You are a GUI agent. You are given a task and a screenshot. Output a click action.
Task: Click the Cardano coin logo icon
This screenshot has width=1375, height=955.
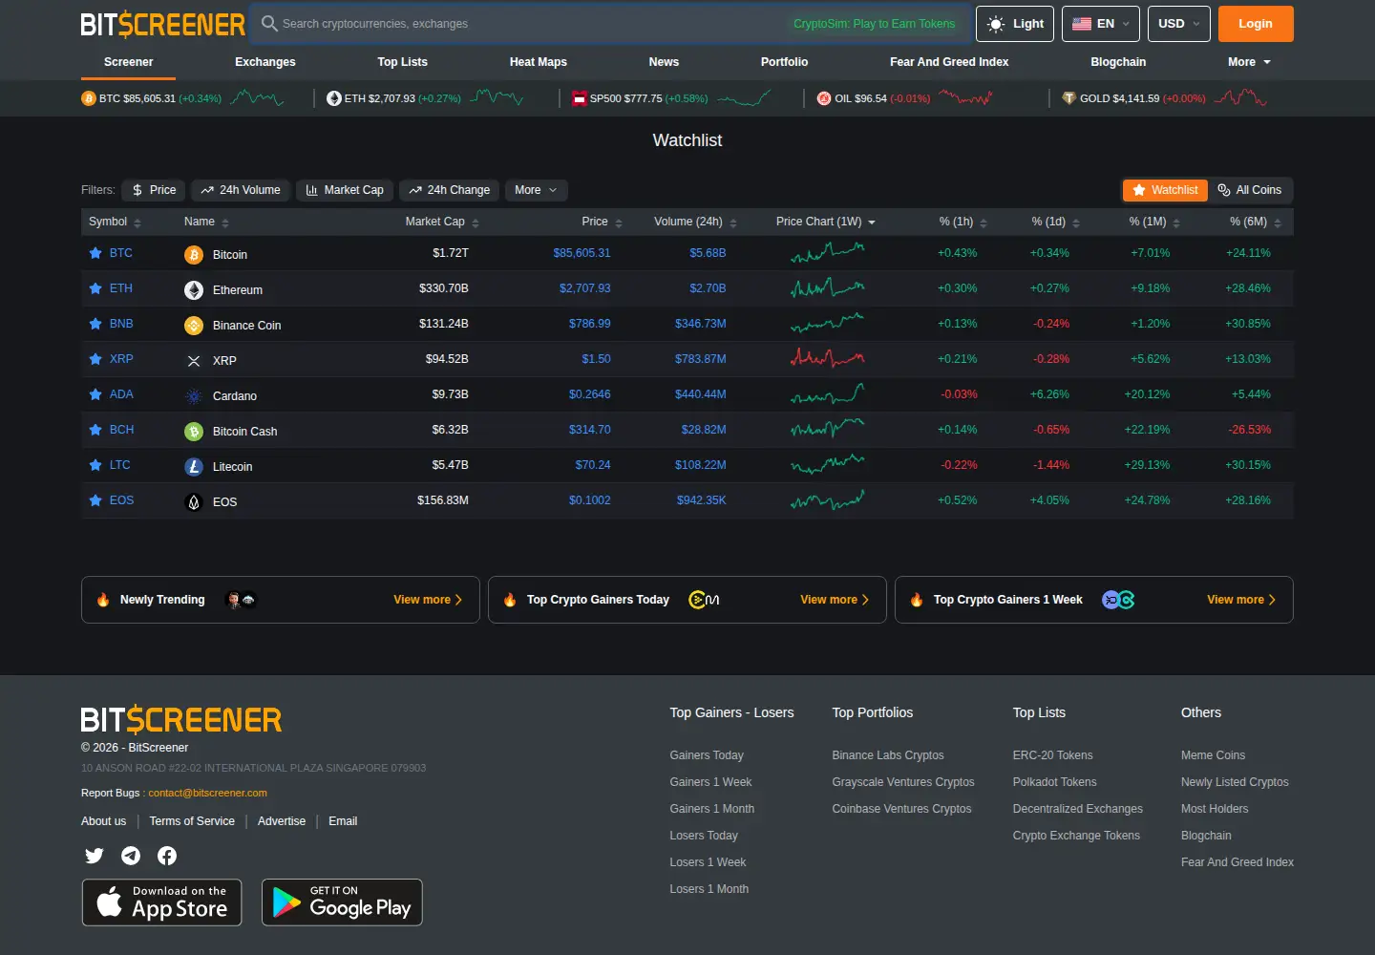194,396
